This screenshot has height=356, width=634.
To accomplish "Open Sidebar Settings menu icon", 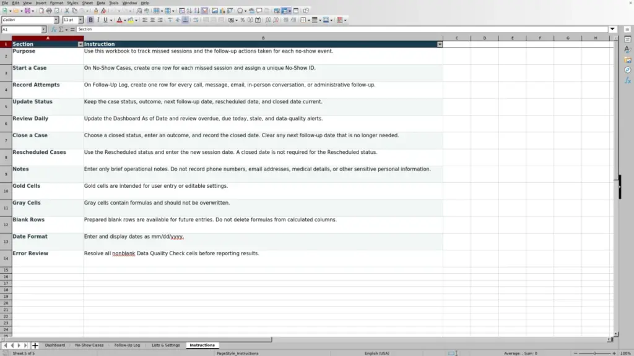I will (628, 30).
